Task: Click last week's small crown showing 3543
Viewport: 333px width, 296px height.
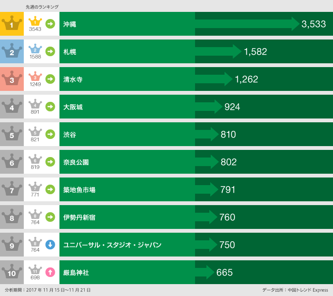Action: [x=35, y=22]
